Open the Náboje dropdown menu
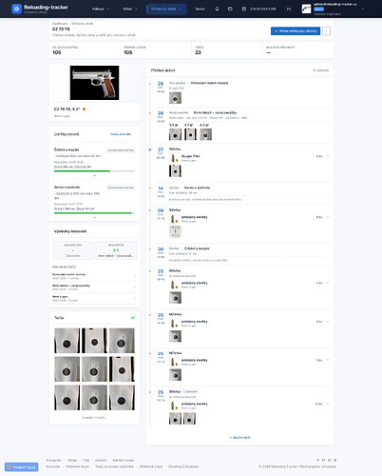The image size is (382, 476). click(101, 9)
